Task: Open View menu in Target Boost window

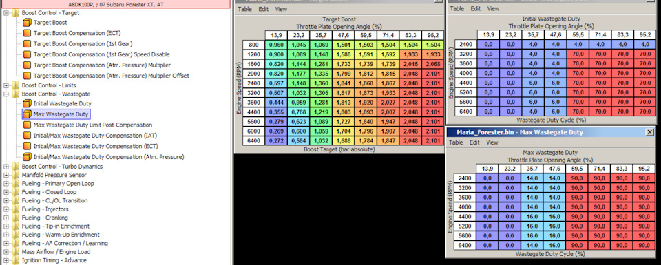Action: coord(281,9)
